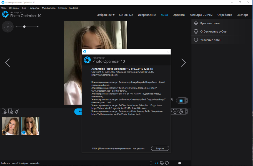Click the dashed-circle deselect icon in status bar

(167, 163)
